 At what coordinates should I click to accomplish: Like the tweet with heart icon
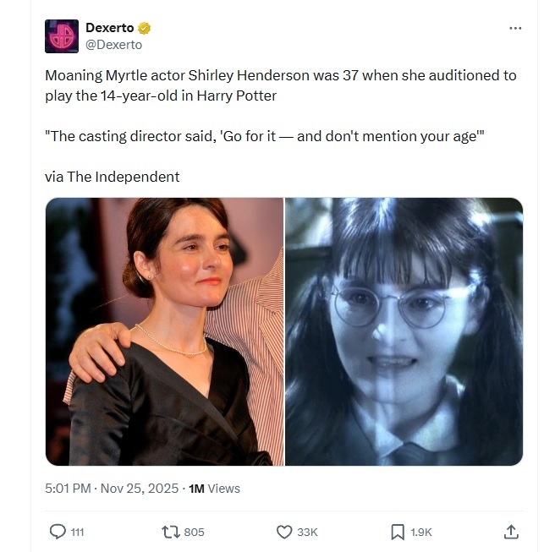284,532
